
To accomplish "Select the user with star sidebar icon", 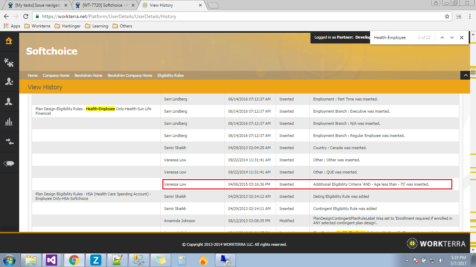I will click(9, 81).
